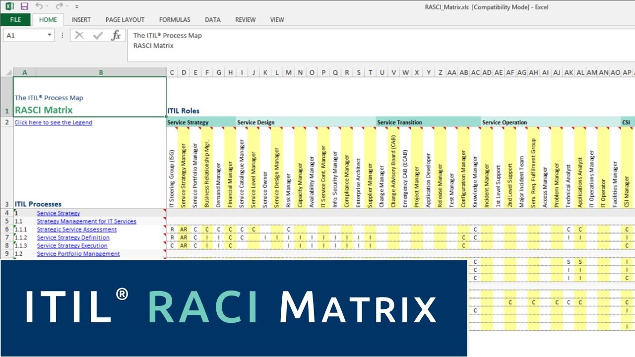Click the CSI group header cell

coord(628,122)
